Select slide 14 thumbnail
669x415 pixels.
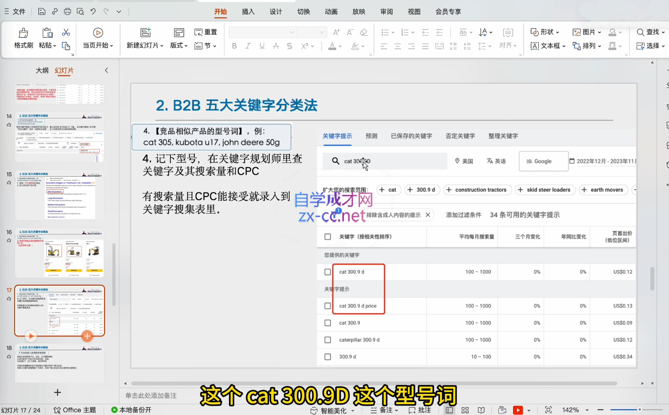[59, 137]
